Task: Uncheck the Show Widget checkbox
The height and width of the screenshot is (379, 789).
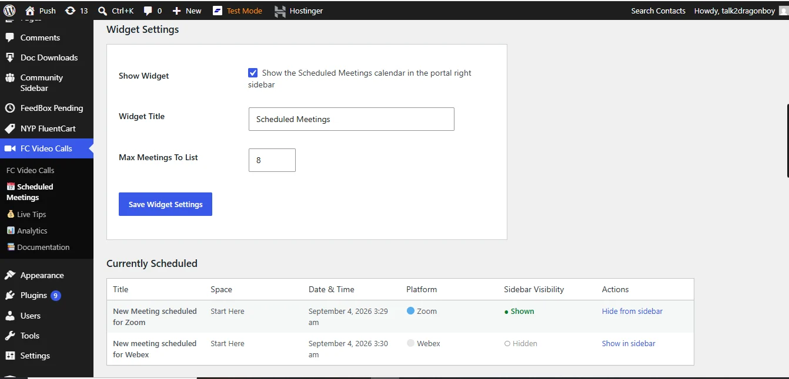Action: (x=253, y=73)
